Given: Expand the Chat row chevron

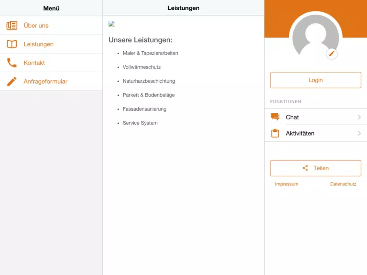Looking at the screenshot, I should (x=359, y=117).
